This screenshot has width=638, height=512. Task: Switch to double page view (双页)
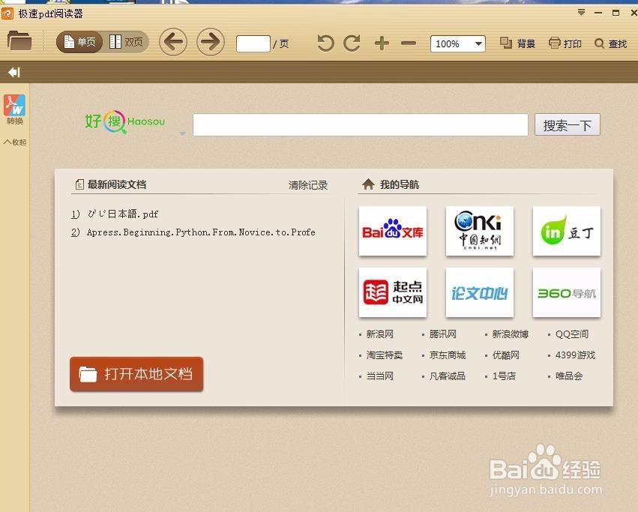(126, 42)
